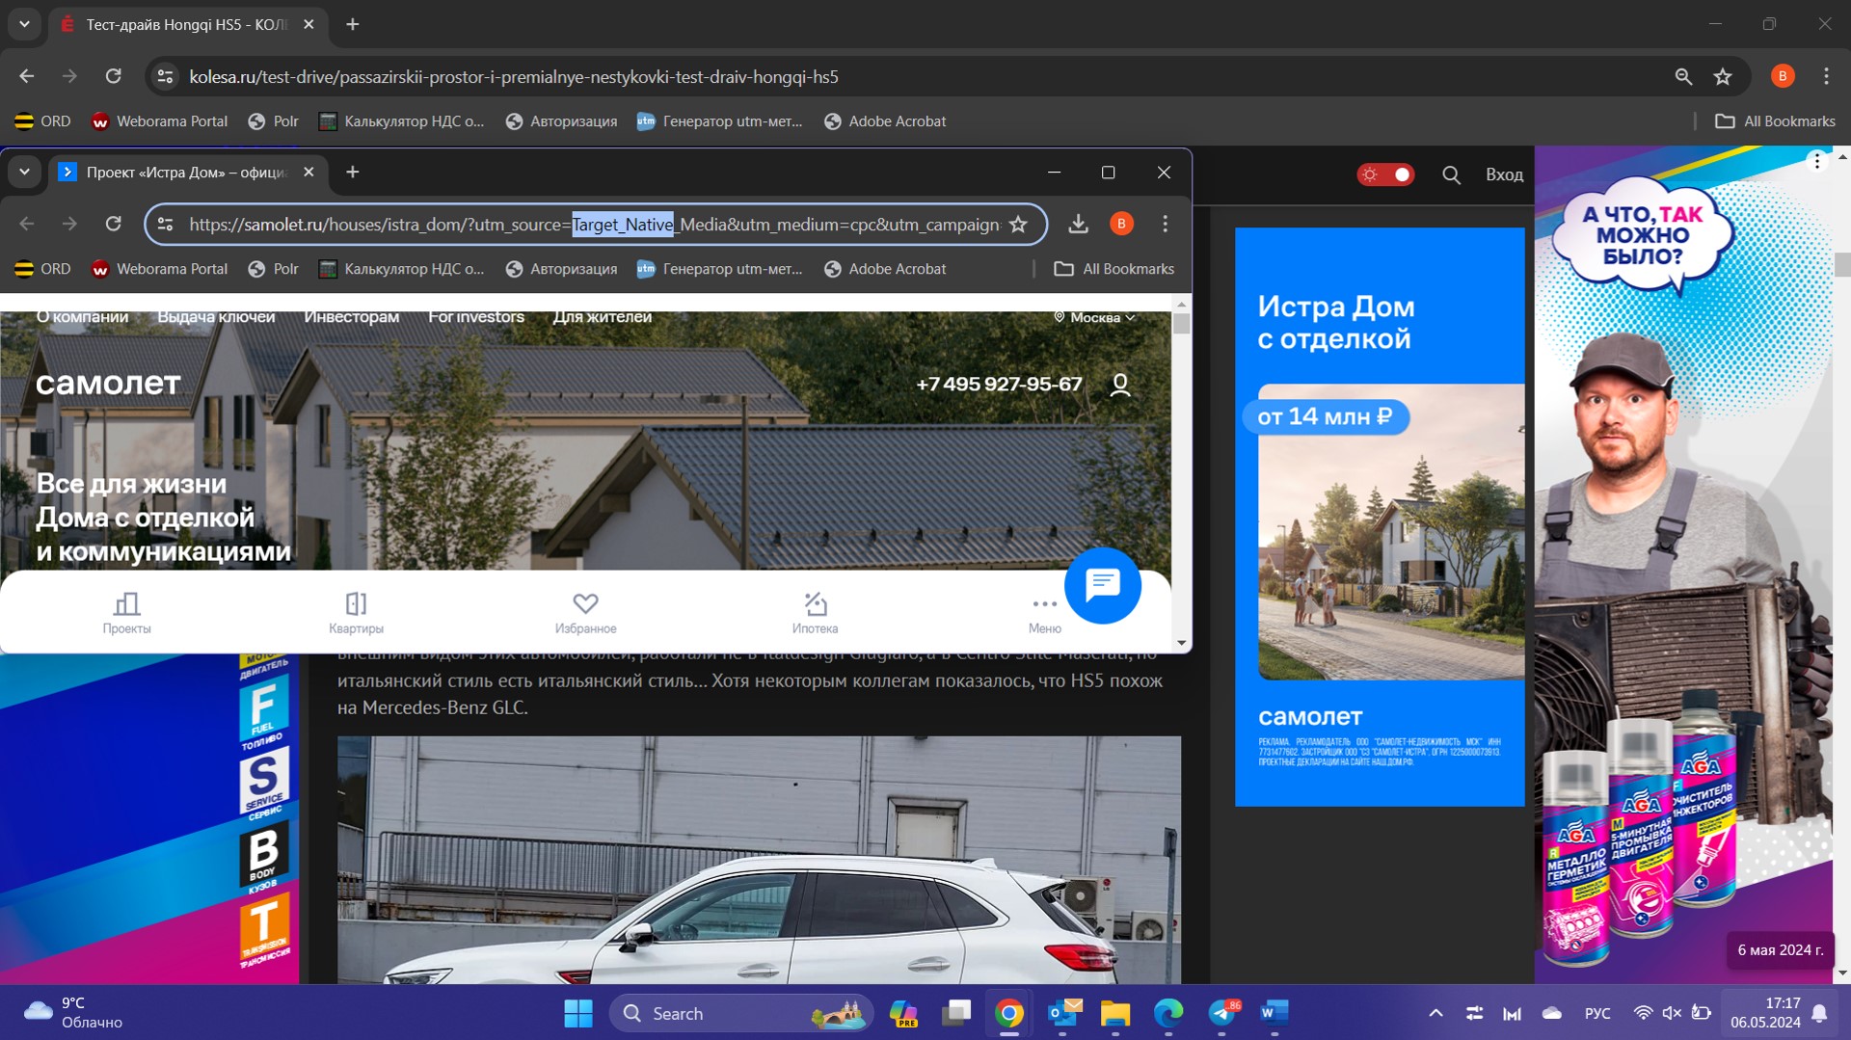Screen dimensions: 1851x1040
Task: Toggle the dark theme switch on kolesa.ru
Action: (1385, 174)
